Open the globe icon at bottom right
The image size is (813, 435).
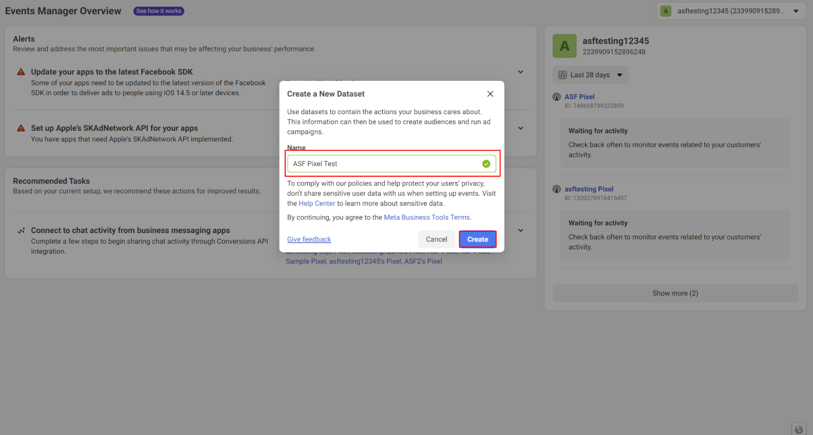click(x=798, y=429)
